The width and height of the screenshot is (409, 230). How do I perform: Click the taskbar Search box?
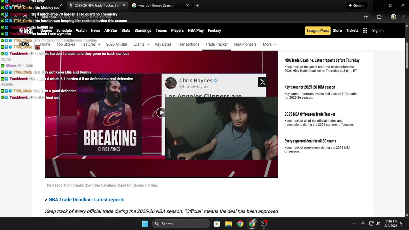181,224
